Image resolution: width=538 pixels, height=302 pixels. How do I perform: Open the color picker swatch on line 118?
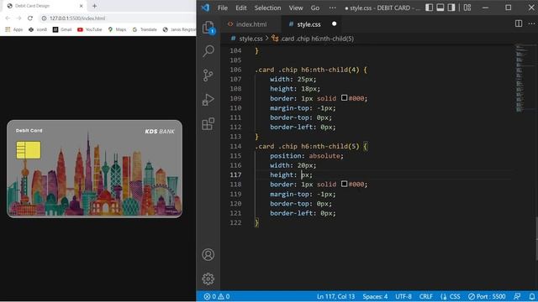[344, 184]
